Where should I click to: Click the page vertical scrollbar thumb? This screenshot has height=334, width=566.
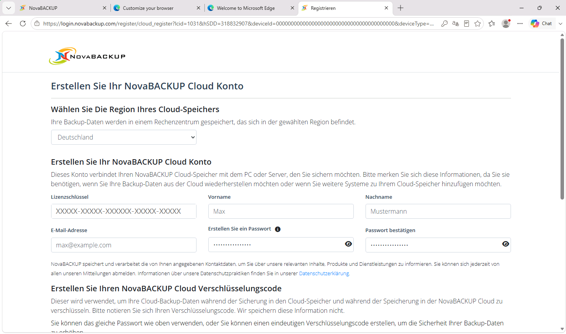click(562, 119)
